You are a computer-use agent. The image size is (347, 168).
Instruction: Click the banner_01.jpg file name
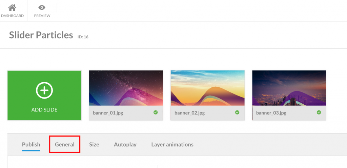(x=108, y=113)
